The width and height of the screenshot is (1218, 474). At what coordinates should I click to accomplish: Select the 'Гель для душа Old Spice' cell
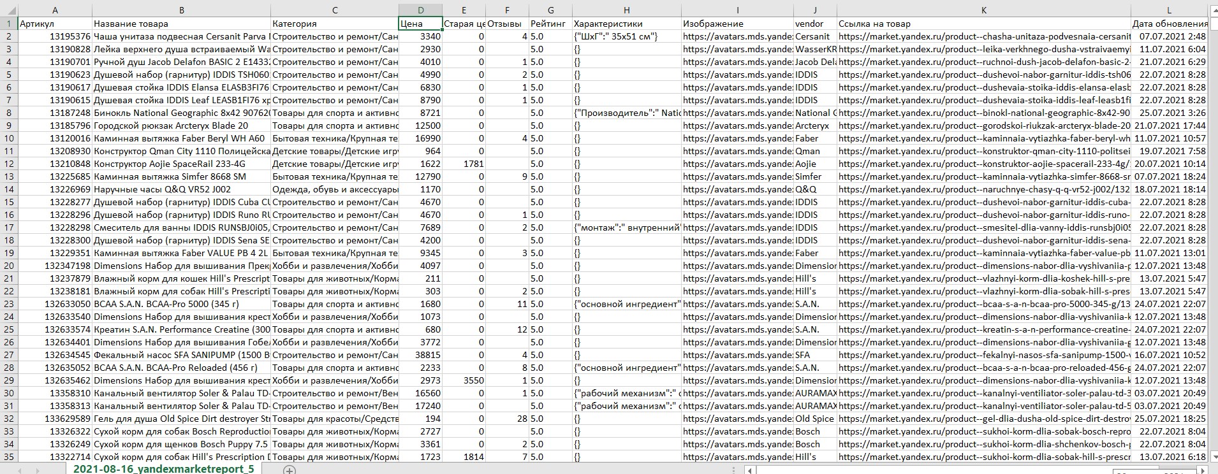coord(182,419)
